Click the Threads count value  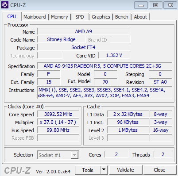click(x=163, y=154)
